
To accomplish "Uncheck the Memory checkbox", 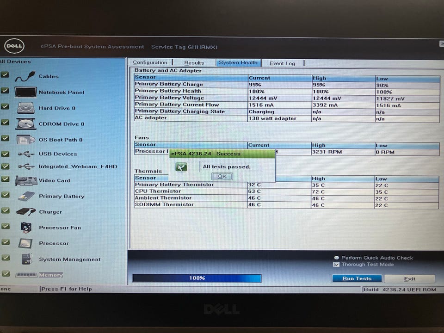I will coord(6,273).
